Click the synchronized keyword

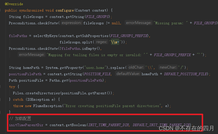31,10
